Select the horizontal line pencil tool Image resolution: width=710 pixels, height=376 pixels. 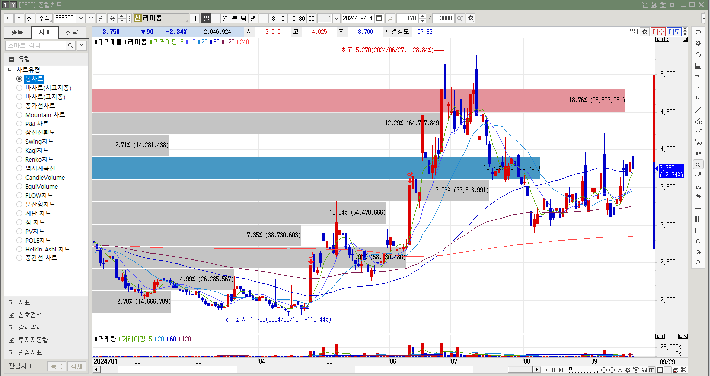point(698,88)
